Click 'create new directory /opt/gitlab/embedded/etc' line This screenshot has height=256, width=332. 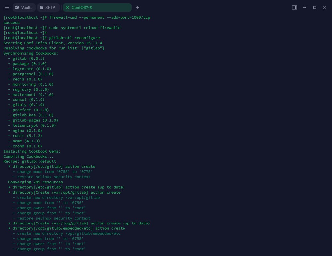pos(69,233)
